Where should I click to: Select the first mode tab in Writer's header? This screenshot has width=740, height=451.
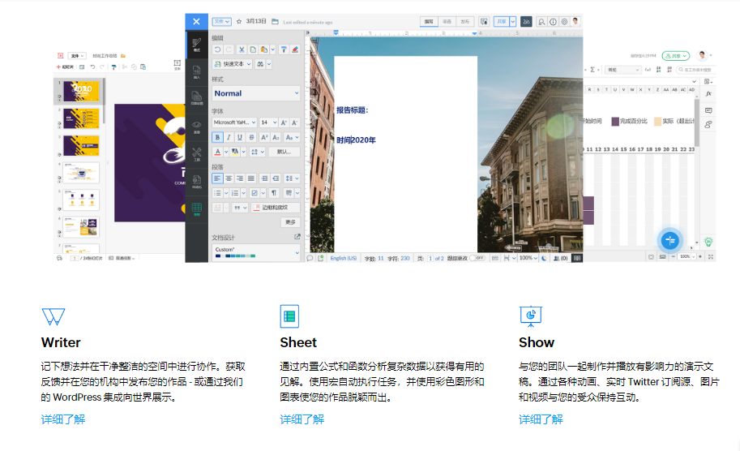[x=429, y=22]
